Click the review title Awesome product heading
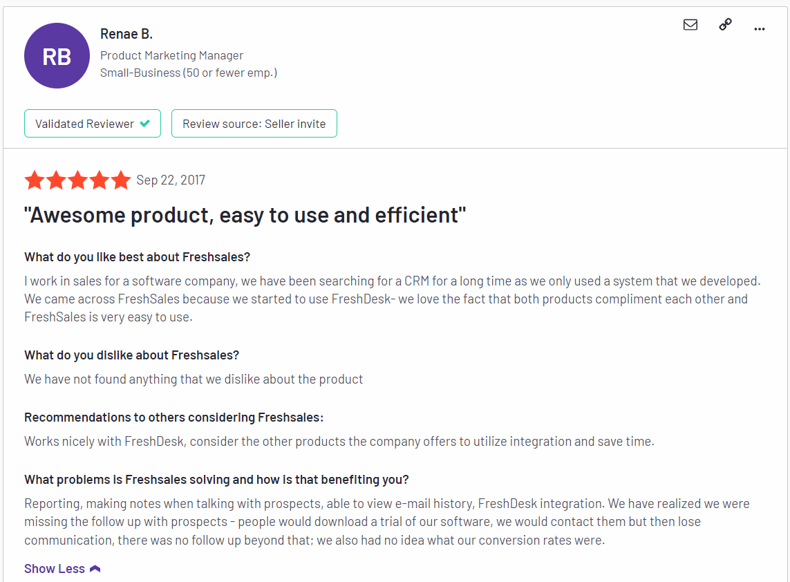Screen dimensions: 790x582 (245, 215)
